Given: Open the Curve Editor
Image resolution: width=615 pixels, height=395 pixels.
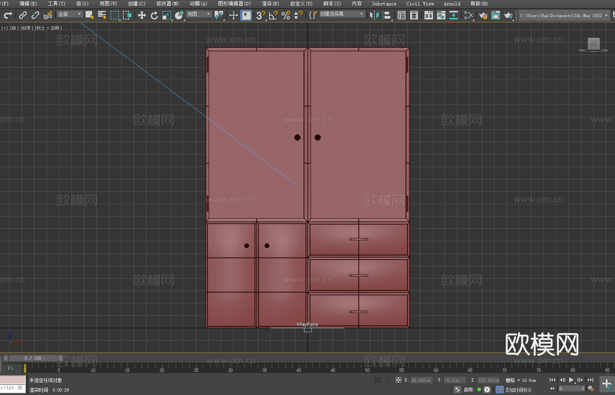Looking at the screenshot, I should 441,15.
